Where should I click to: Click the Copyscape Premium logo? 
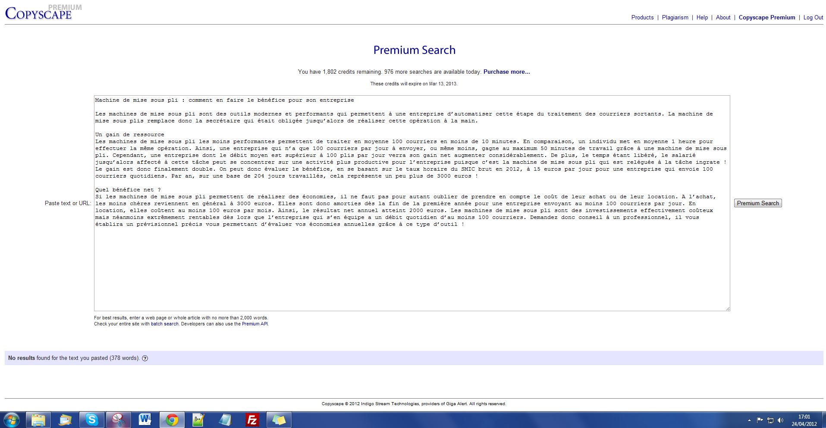pos(39,13)
